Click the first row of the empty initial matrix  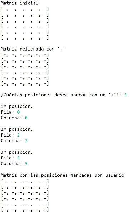click(25, 9)
